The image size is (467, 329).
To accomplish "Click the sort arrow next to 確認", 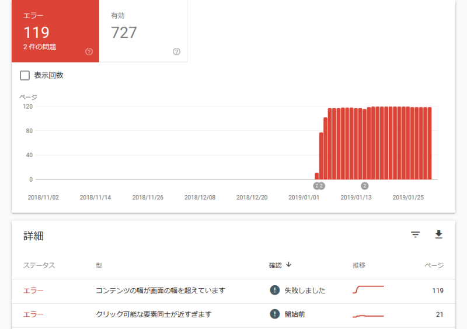I will click(x=288, y=265).
